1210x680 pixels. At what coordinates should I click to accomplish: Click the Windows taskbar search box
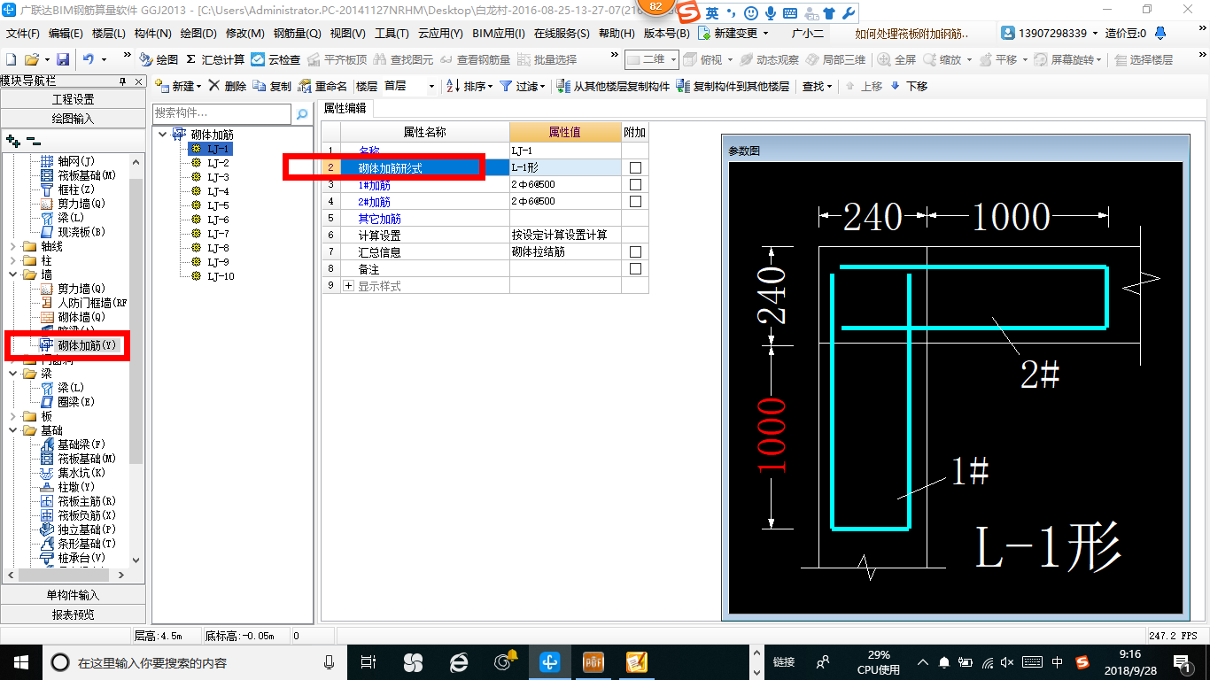pos(195,662)
